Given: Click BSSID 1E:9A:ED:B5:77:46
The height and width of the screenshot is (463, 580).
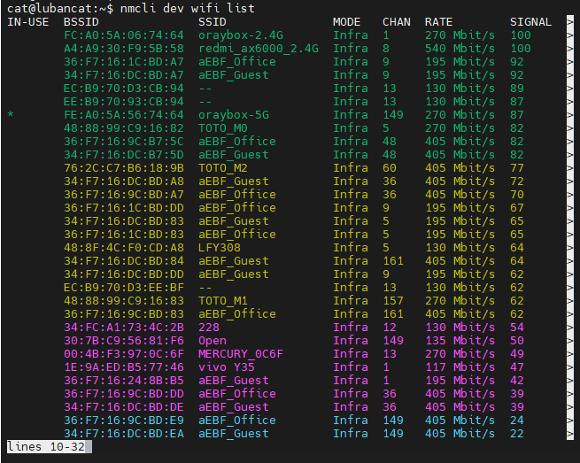Looking at the screenshot, I should pyautogui.click(x=124, y=367).
